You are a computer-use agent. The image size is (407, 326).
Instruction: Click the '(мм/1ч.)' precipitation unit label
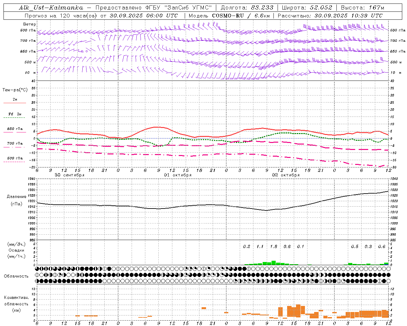coord(17,256)
